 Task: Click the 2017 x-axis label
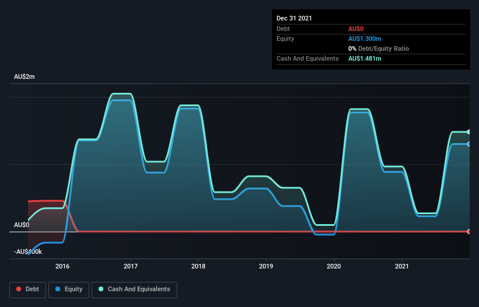point(131,266)
